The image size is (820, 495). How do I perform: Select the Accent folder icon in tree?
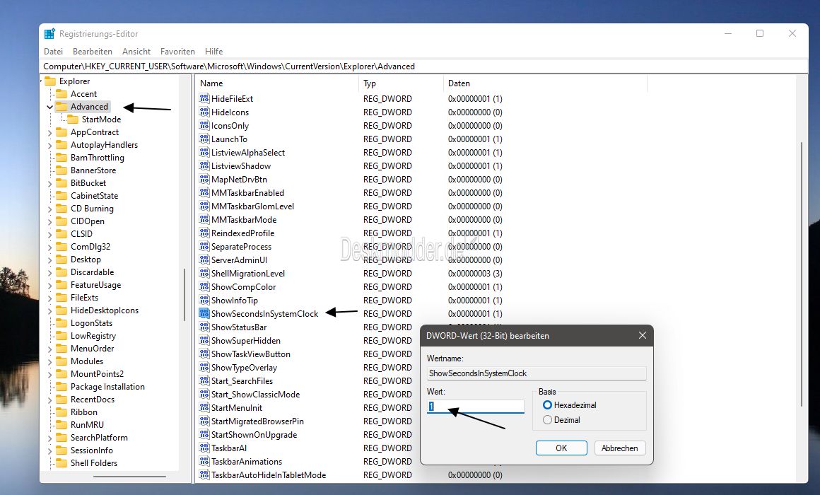[x=61, y=93]
